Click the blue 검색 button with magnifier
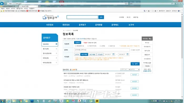184x103 pixels. [135, 64]
